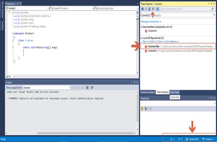Open Team Explorer window options dropdown
The height and width of the screenshot is (142, 217).
[x=209, y=4]
